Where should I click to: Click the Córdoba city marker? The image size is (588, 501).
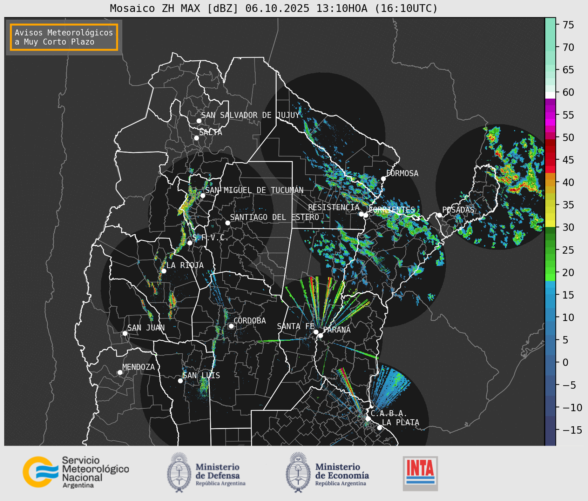231,326
